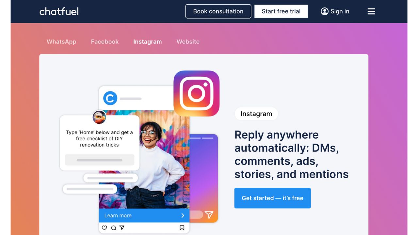Image resolution: width=418 pixels, height=235 pixels.
Task: Click the heart like icon under post
Action: click(x=104, y=228)
